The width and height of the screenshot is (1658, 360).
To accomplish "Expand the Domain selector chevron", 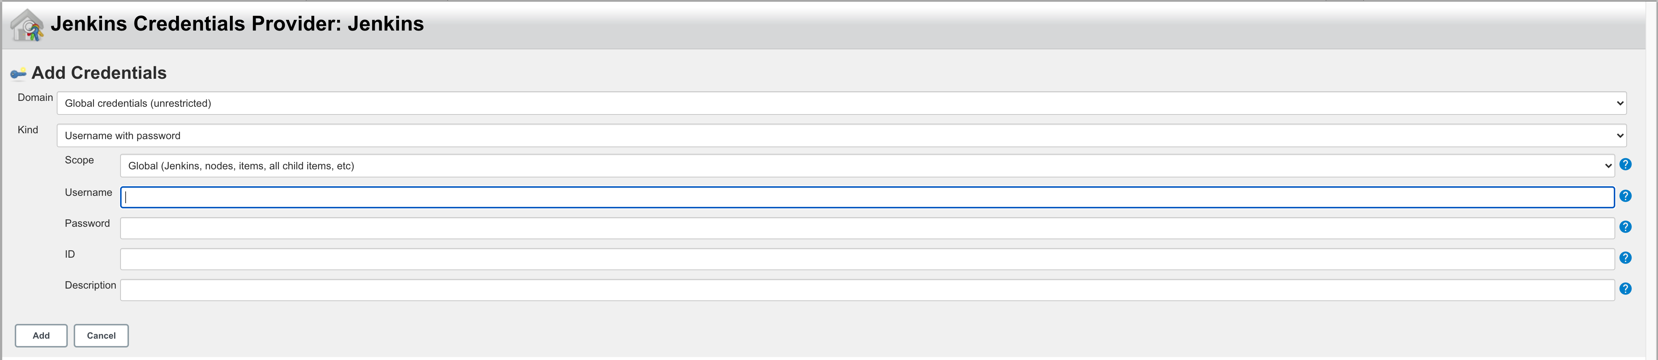I will (x=1620, y=103).
